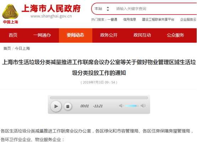The height and width of the screenshot is (144, 197).
Task: Go to the 首页 navigation tab
Action: click(13, 35)
